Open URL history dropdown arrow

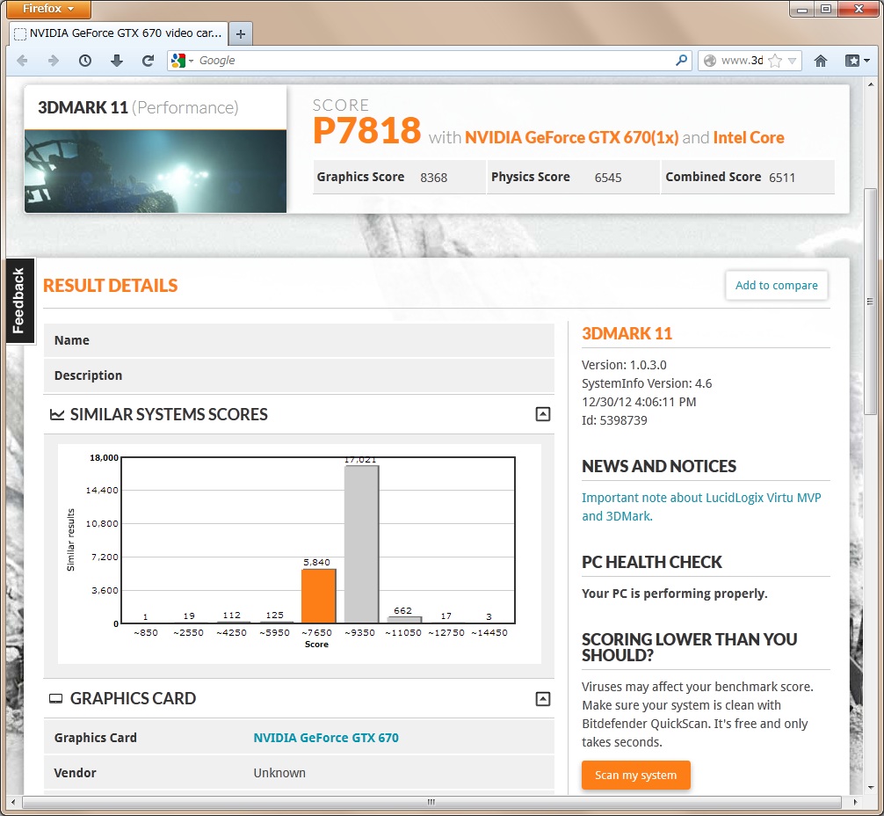pos(792,61)
